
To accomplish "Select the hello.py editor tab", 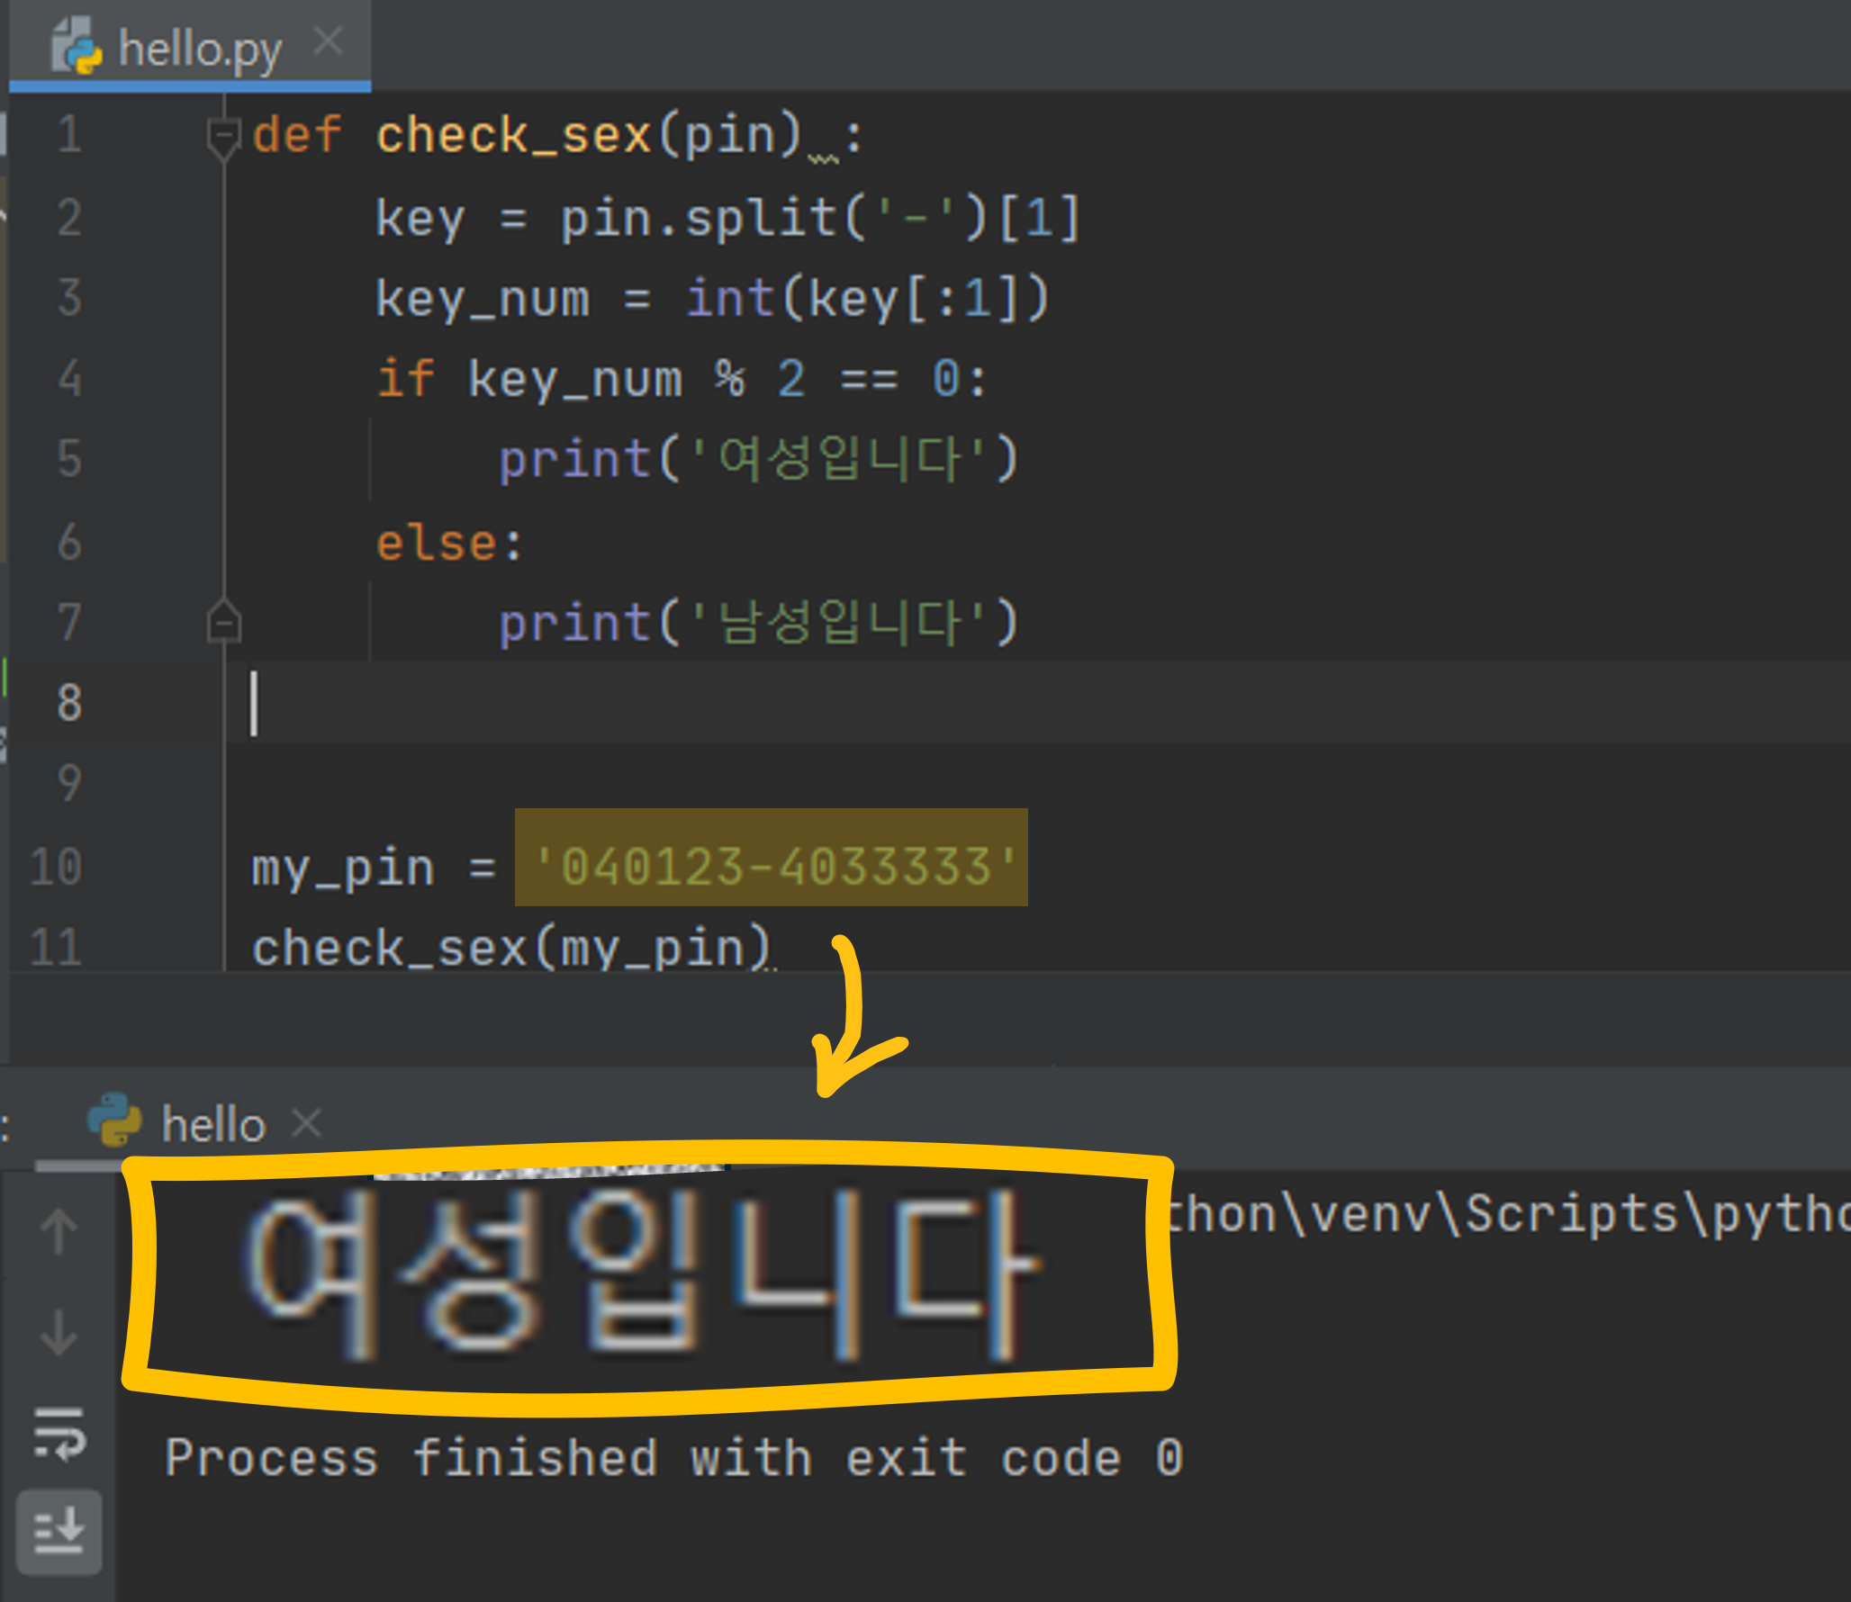I will (200, 49).
